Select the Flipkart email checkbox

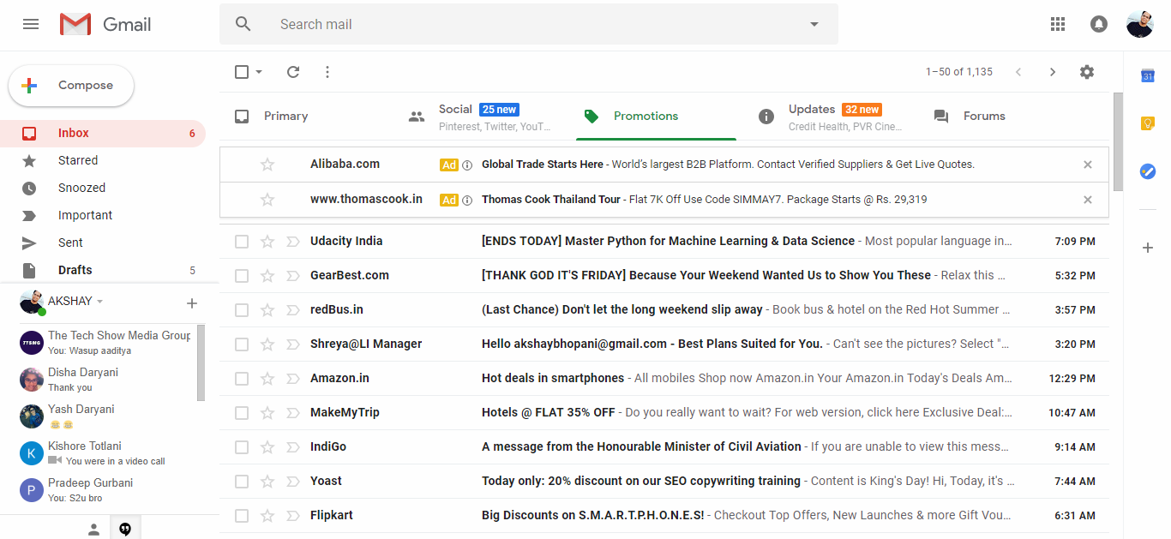(241, 515)
